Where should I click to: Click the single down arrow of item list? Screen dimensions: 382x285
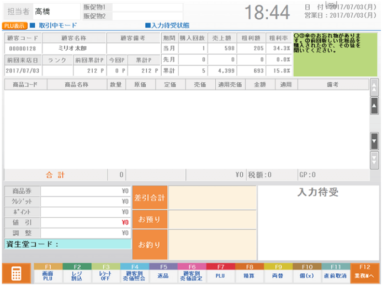[374, 141]
